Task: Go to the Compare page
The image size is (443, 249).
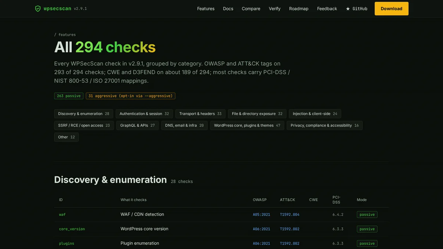Action: (x=251, y=8)
